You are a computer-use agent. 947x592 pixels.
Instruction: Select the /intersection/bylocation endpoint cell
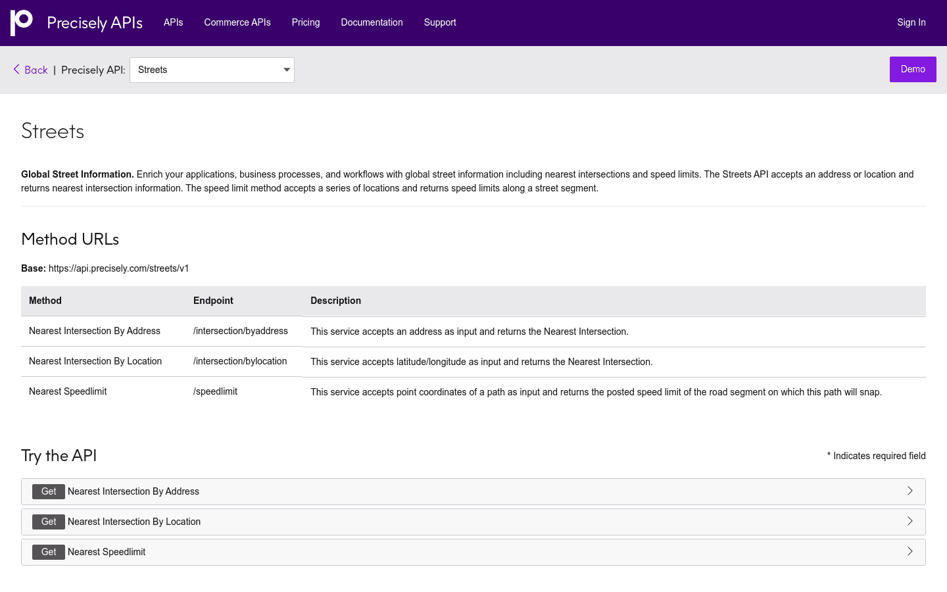240,361
